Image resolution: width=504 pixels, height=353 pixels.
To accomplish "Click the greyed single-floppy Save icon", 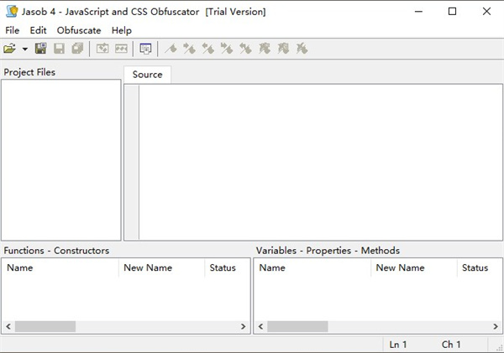I will [x=59, y=49].
